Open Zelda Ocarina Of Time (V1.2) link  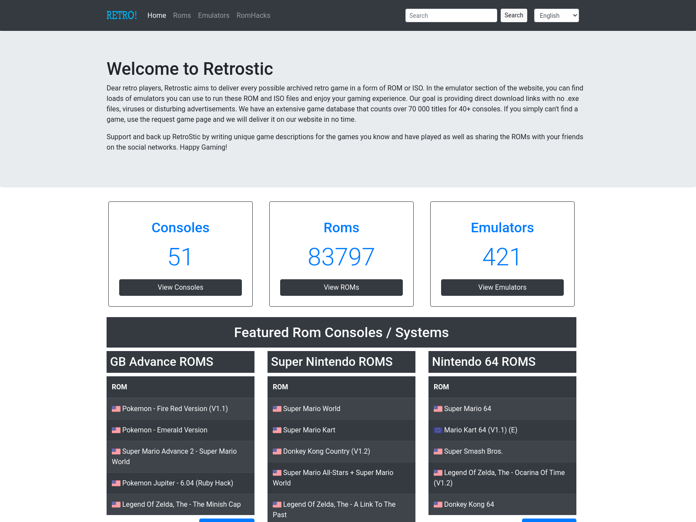499,478
